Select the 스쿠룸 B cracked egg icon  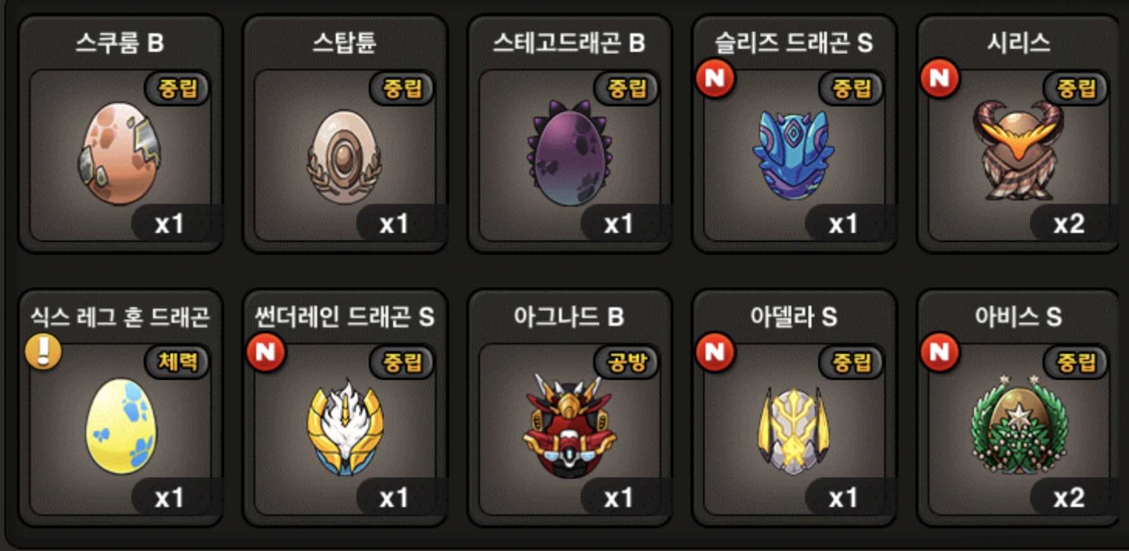click(x=119, y=153)
